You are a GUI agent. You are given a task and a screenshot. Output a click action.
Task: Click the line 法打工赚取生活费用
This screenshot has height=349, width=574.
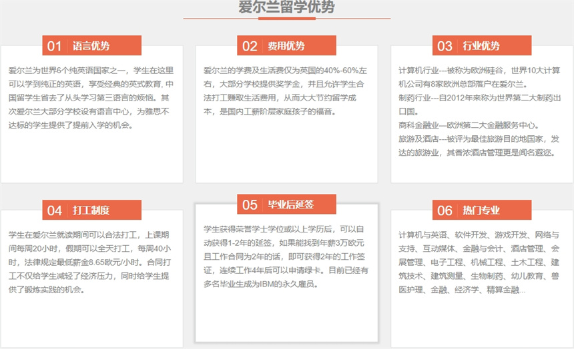click(240, 98)
